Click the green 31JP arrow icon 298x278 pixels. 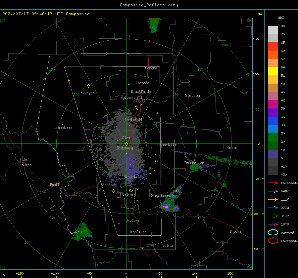[273, 216]
